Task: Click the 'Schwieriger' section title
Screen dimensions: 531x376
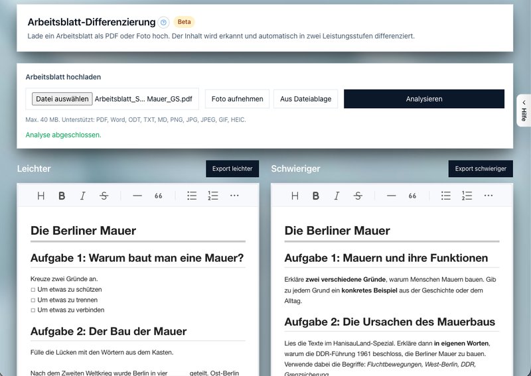Action: click(x=295, y=168)
